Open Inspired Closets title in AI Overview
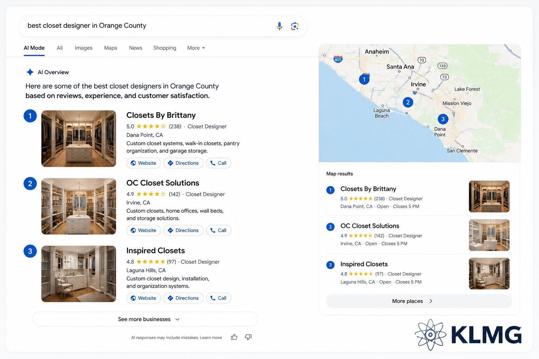539x359 pixels. click(x=155, y=251)
